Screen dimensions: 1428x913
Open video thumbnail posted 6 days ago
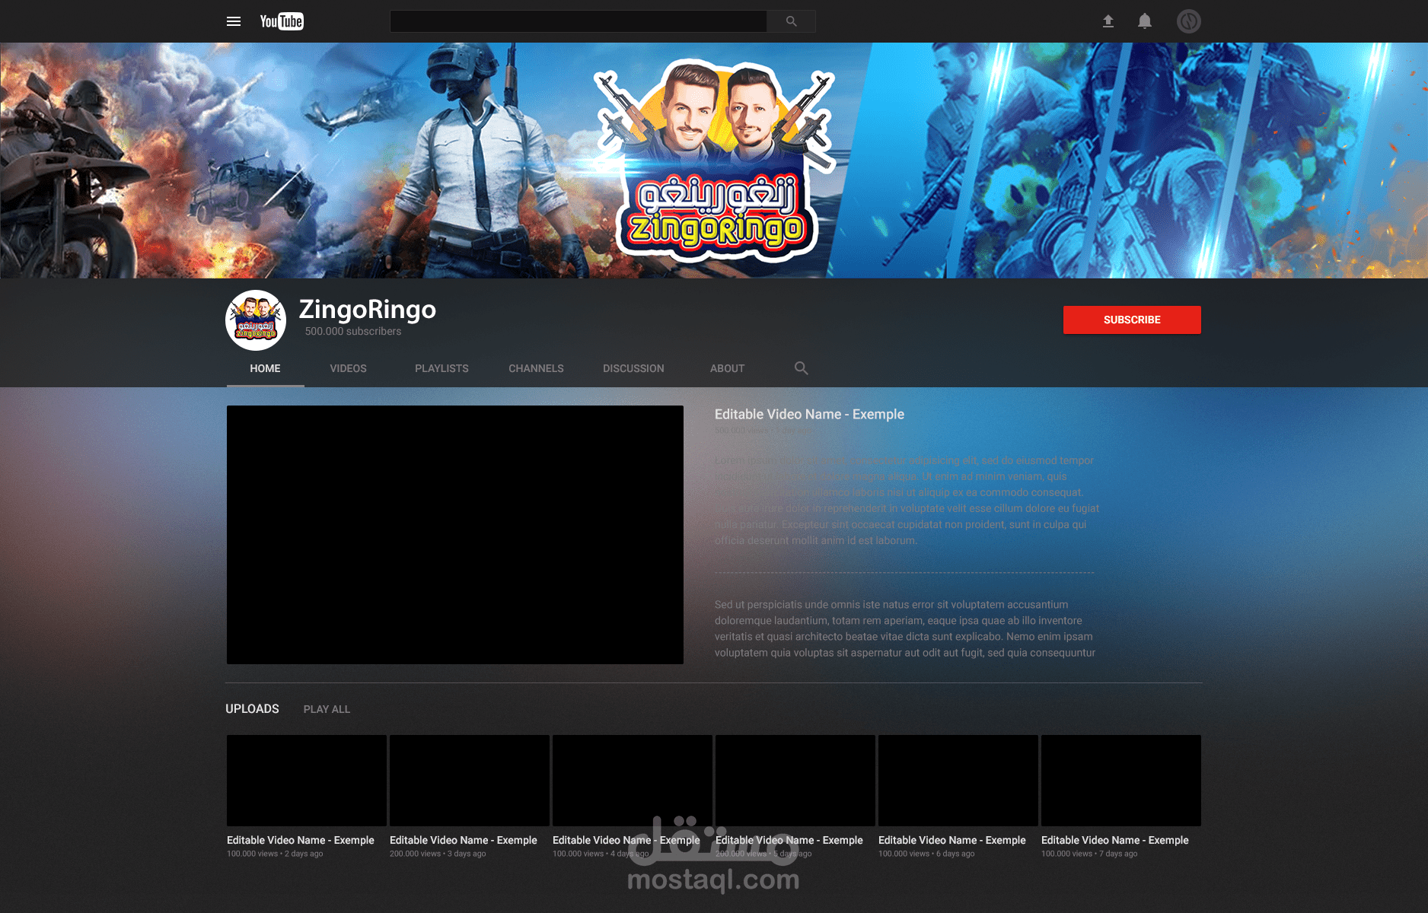(958, 781)
